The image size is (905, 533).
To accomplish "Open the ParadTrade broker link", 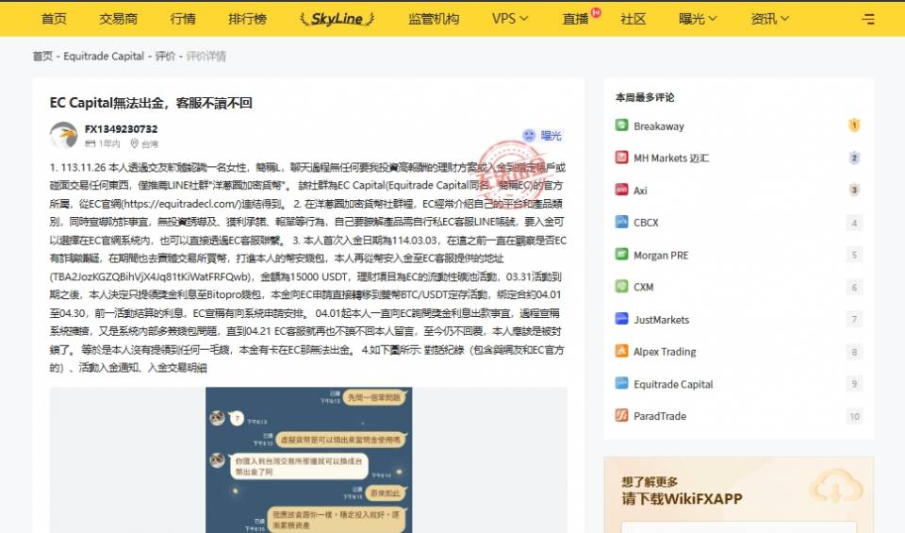I will click(660, 416).
